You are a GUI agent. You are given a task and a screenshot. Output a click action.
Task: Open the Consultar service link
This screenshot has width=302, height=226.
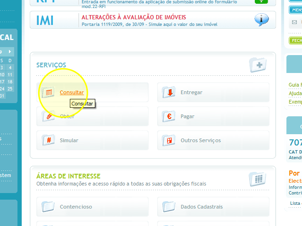(x=72, y=92)
